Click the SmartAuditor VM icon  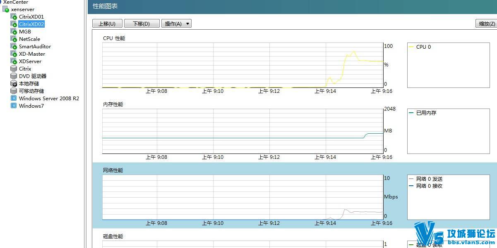click(x=14, y=47)
